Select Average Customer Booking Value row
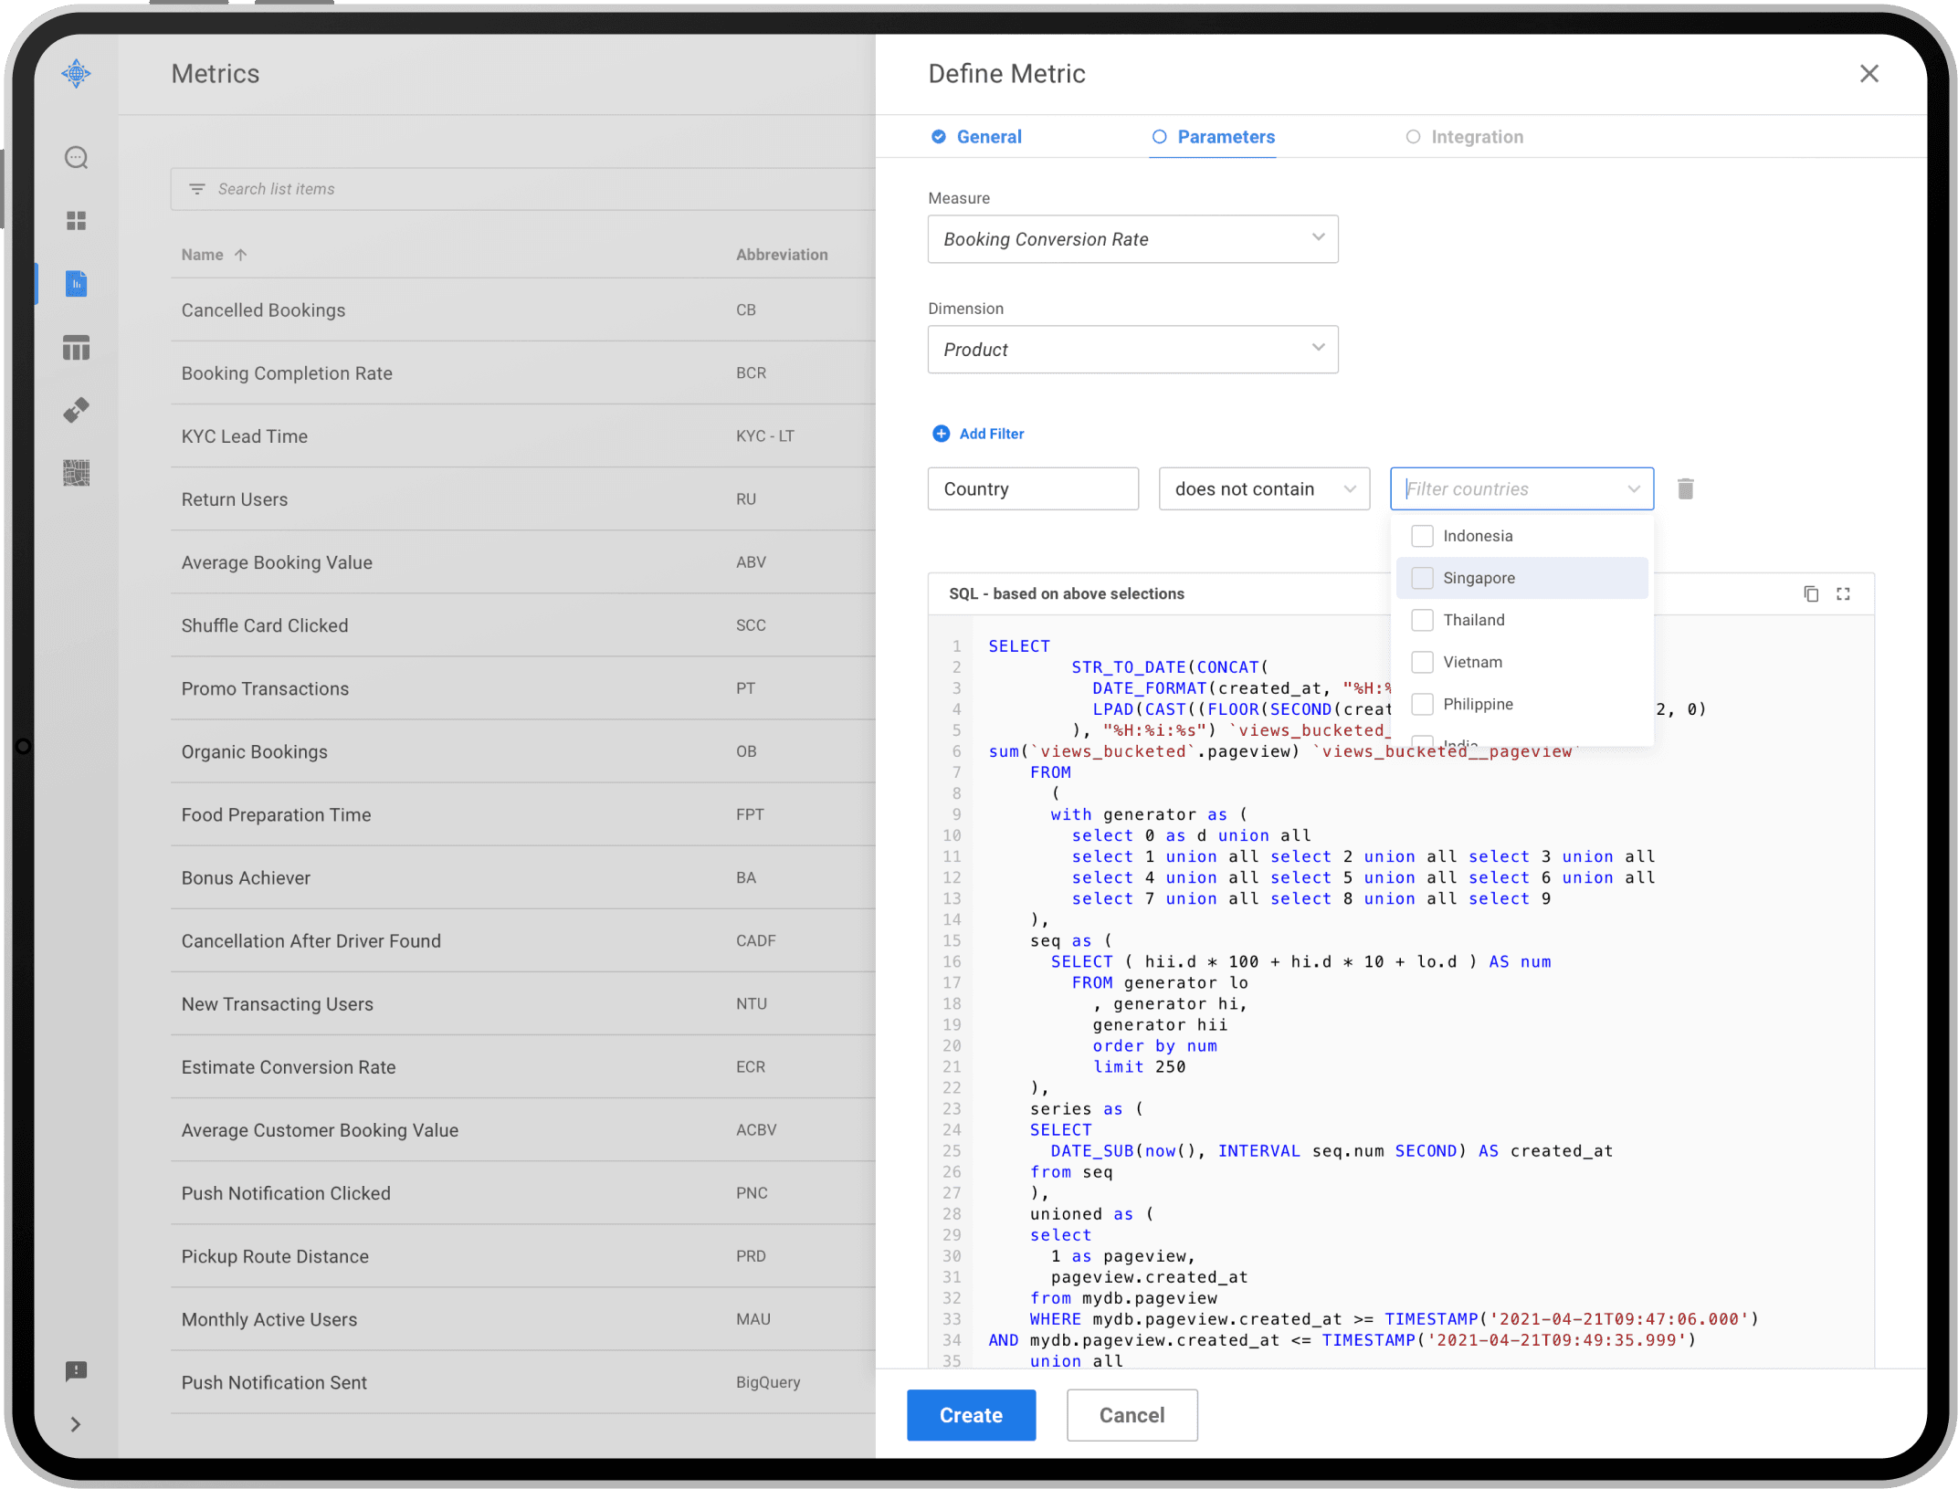 (522, 1130)
